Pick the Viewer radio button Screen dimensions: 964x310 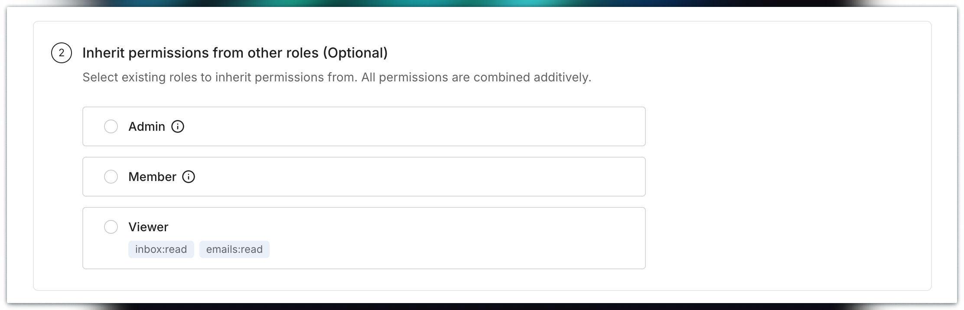point(111,227)
